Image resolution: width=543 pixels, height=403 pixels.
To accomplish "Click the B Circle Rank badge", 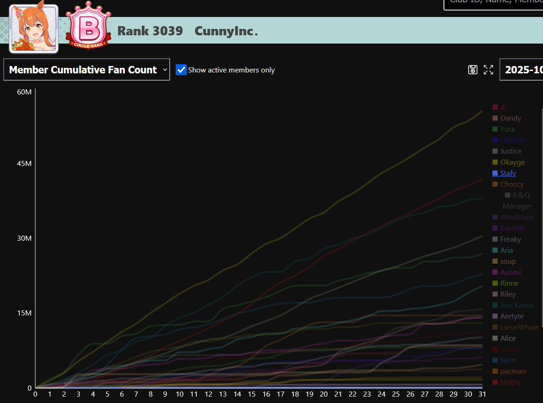I will (x=89, y=26).
